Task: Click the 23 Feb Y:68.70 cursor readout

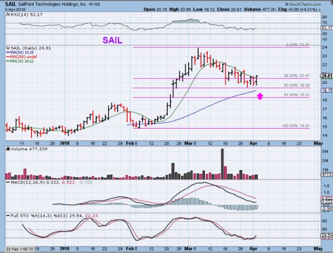Action: point(20,249)
